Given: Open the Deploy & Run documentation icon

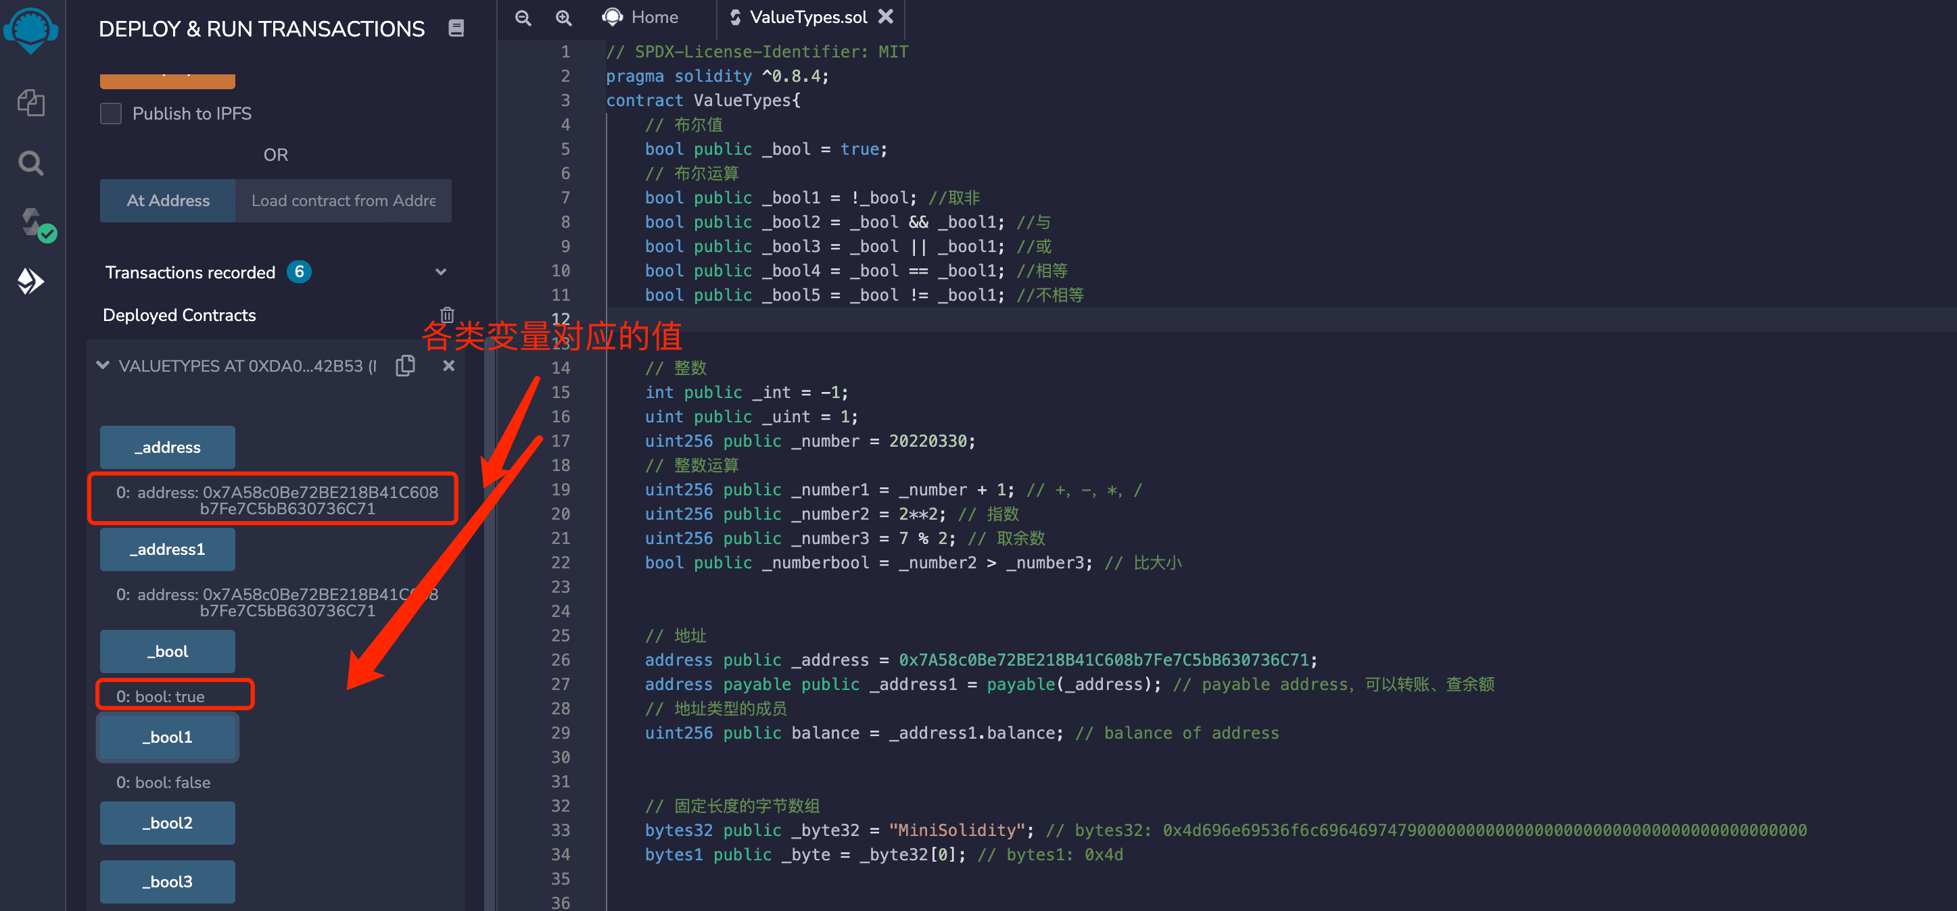Looking at the screenshot, I should [456, 27].
